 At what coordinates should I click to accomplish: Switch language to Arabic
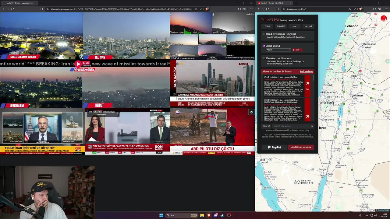294,26
